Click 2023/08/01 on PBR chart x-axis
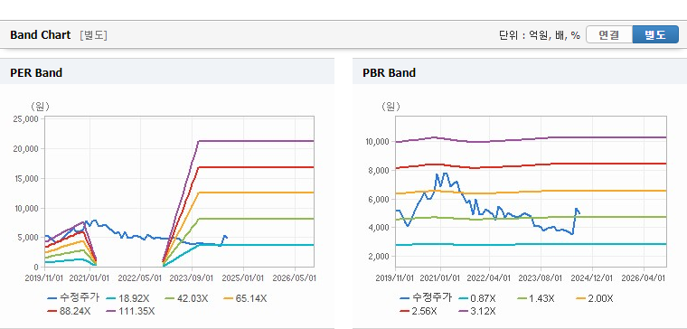This screenshot has height=329, width=687. (x=541, y=278)
